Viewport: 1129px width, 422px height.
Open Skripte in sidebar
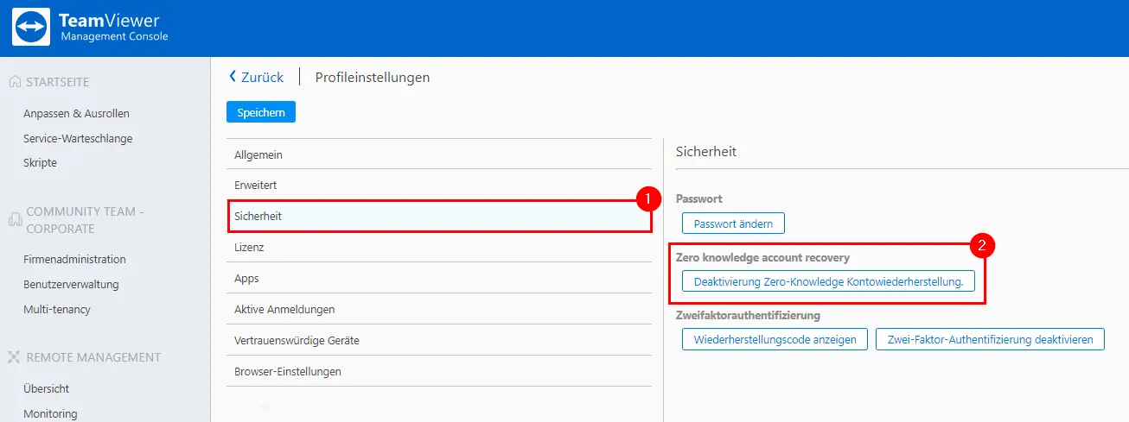coord(40,162)
